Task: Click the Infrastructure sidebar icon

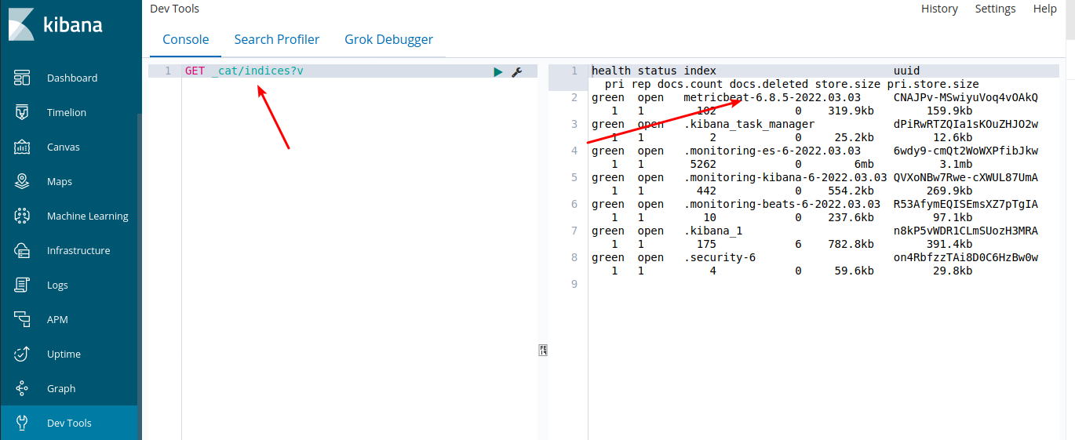Action: click(22, 250)
